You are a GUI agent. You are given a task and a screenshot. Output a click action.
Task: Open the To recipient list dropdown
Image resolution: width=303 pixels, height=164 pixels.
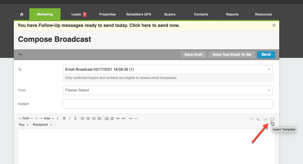tap(168, 70)
